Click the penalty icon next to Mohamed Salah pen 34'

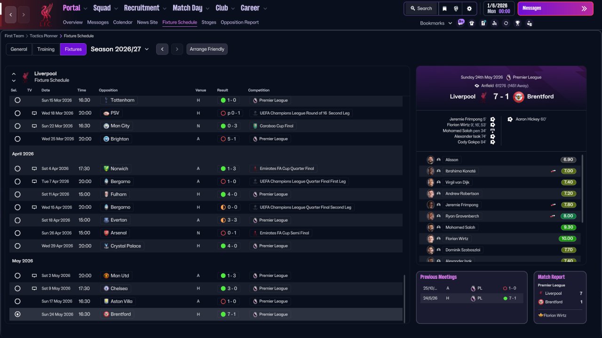click(492, 131)
